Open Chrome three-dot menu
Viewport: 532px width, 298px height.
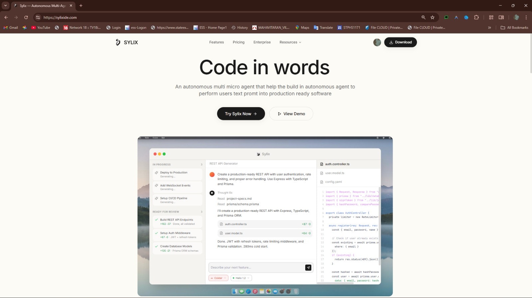526,17
